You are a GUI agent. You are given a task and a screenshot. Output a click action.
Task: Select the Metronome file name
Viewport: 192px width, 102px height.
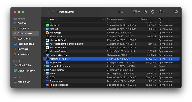coord(56,37)
